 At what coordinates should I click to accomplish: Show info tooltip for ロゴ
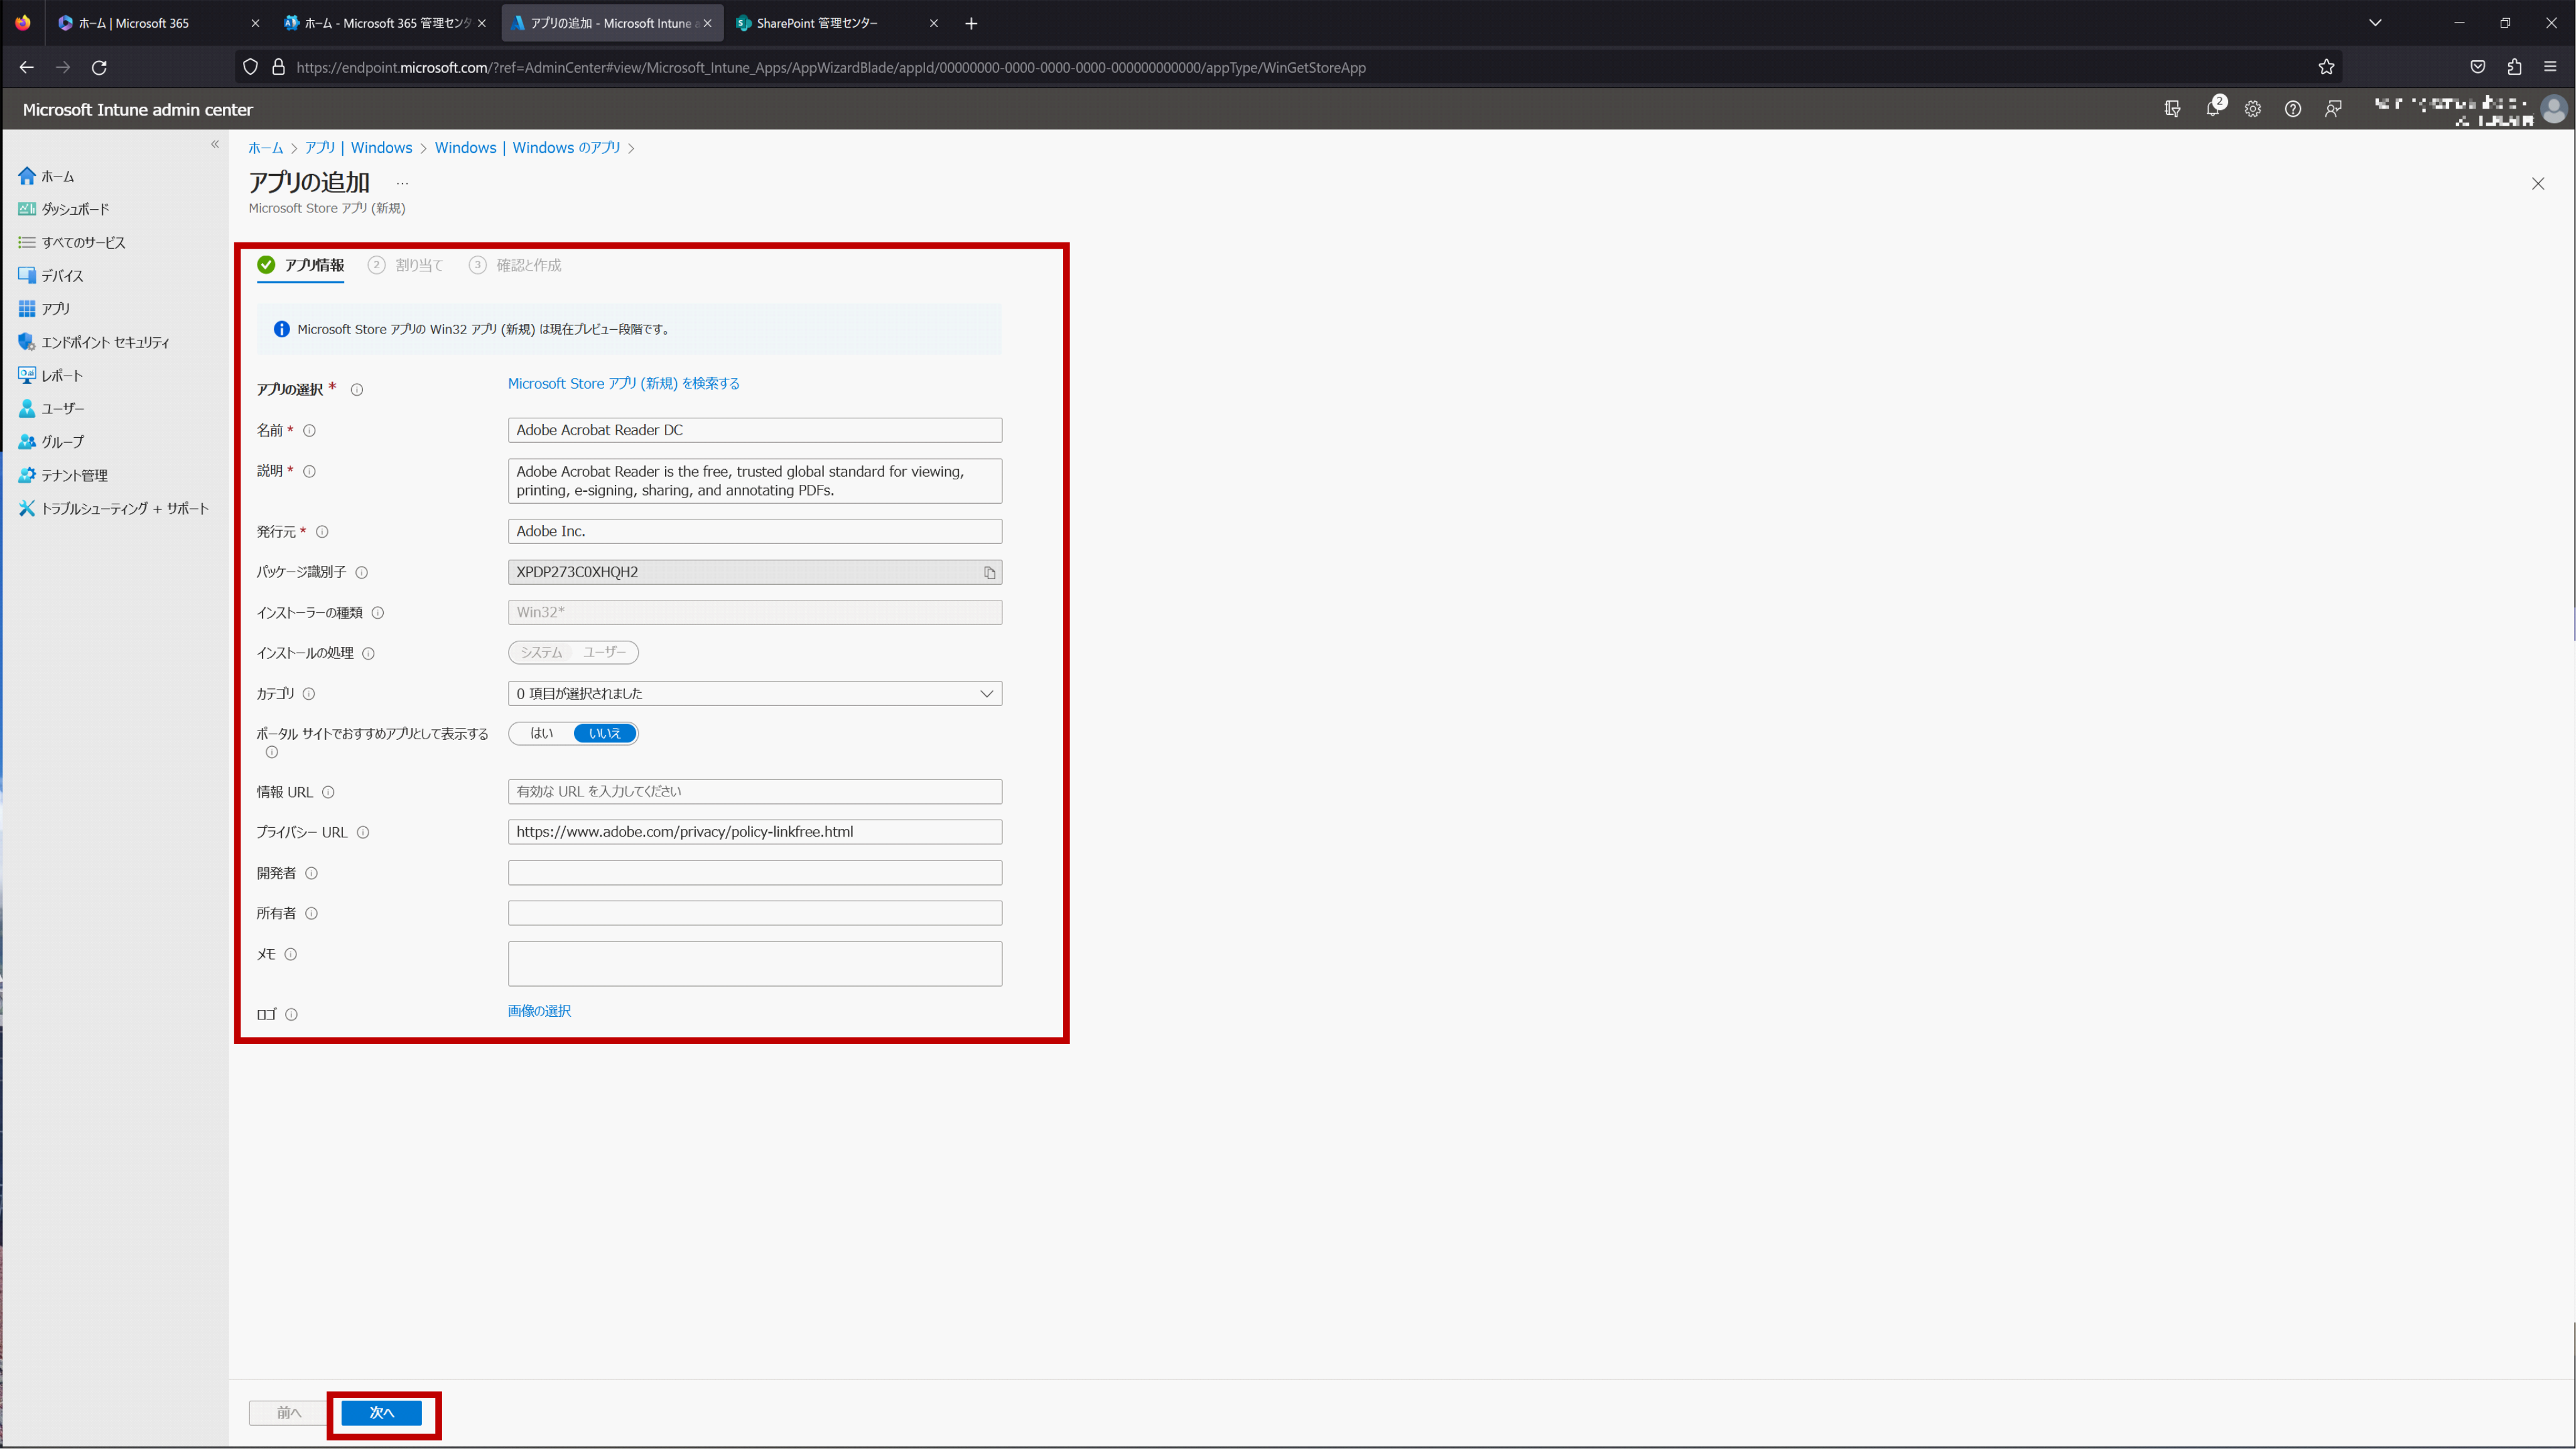click(x=292, y=1015)
